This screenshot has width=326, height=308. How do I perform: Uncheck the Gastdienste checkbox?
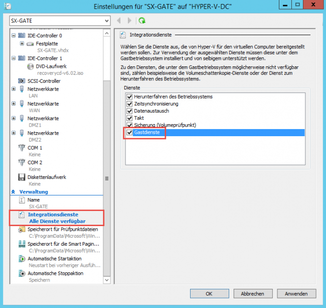130,133
